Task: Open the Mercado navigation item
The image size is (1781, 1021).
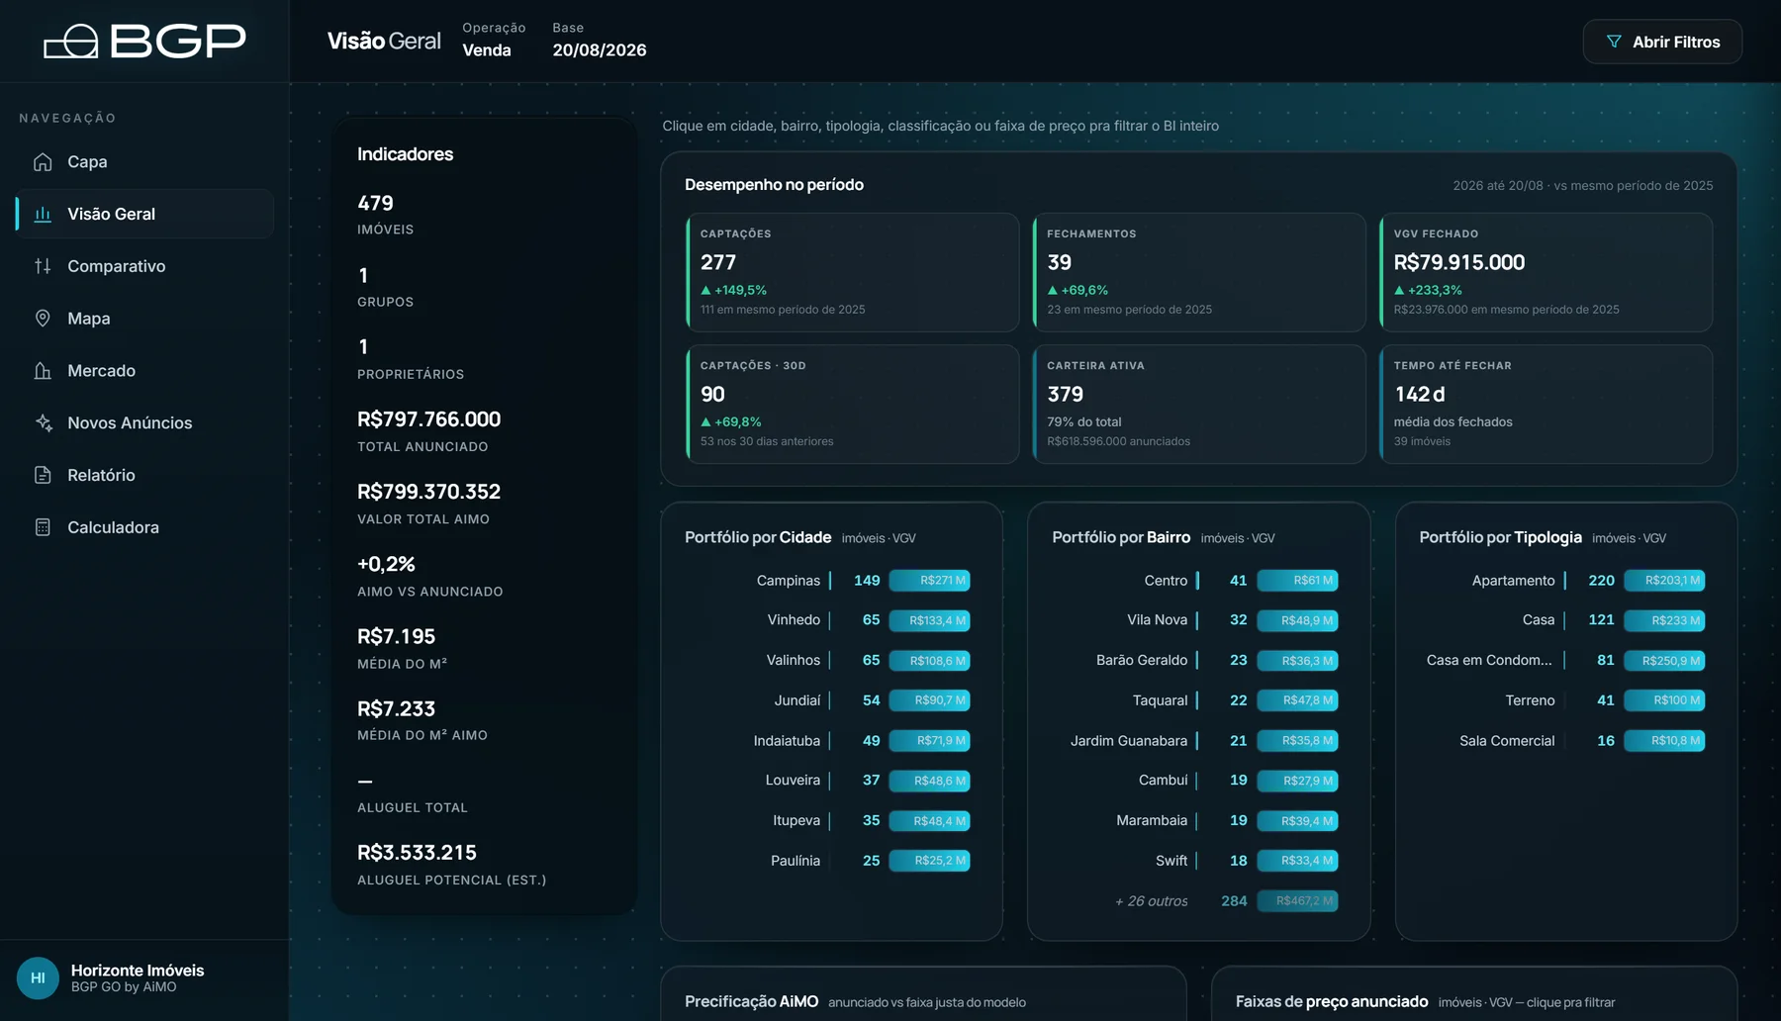Action: pyautogui.click(x=144, y=371)
